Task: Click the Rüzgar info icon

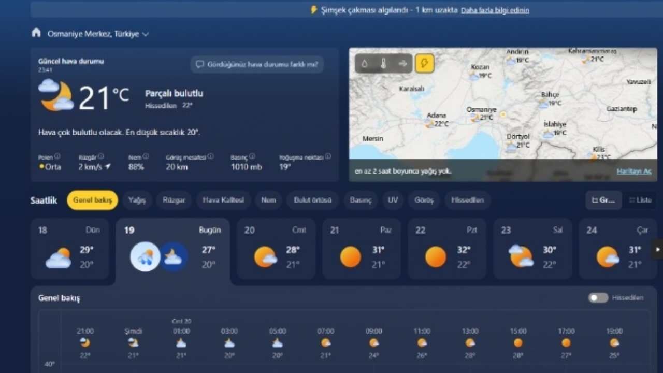Action: [101, 156]
